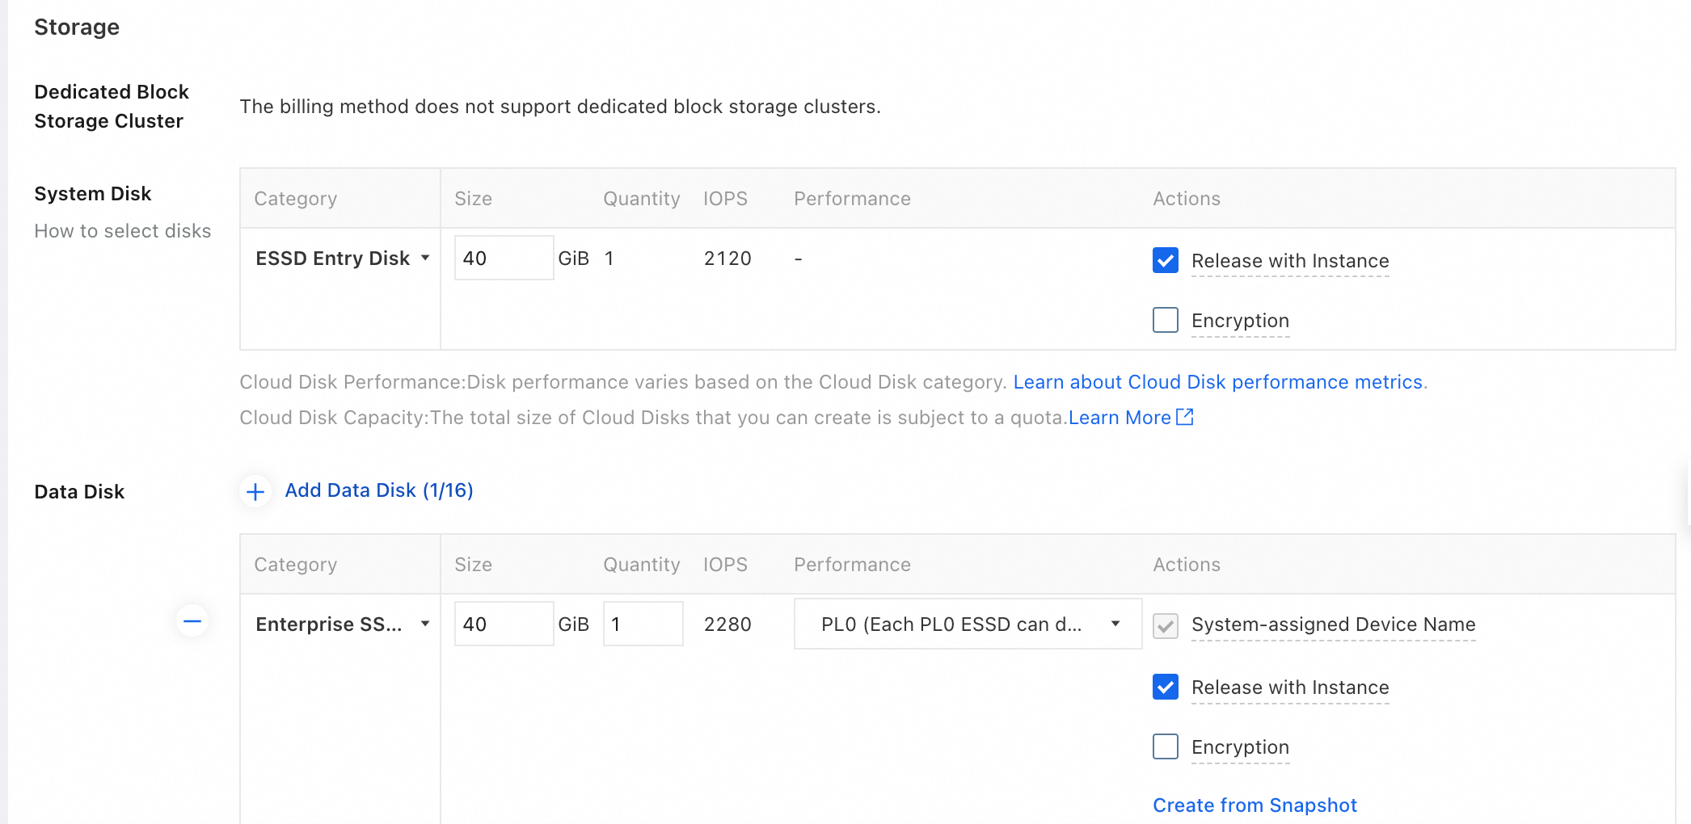Click the Data Disk section label
Viewport: 1691px width, 824px height.
tap(79, 492)
